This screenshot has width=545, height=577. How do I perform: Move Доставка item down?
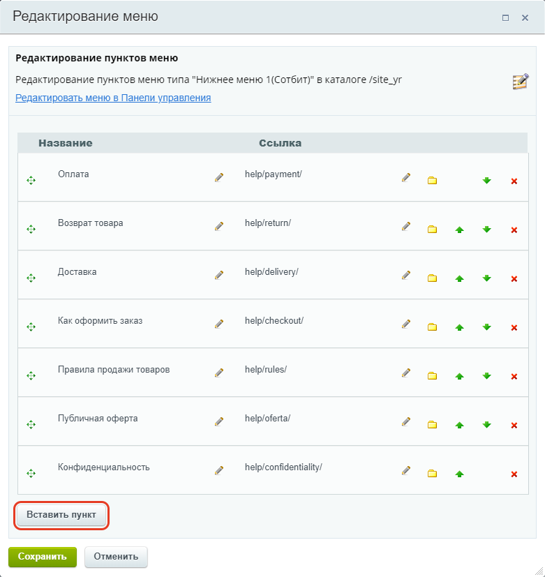pos(486,278)
